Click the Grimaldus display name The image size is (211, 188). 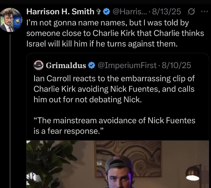(66, 66)
